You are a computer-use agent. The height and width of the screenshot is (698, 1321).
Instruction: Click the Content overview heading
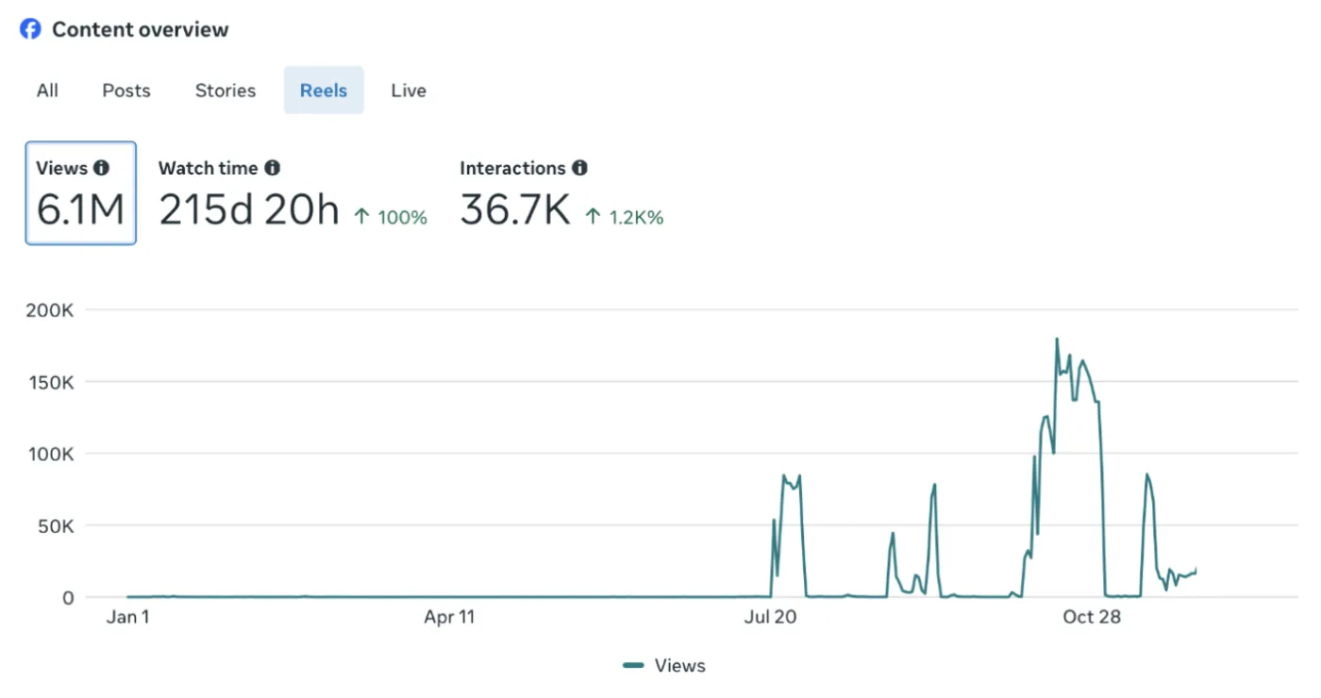point(141,29)
